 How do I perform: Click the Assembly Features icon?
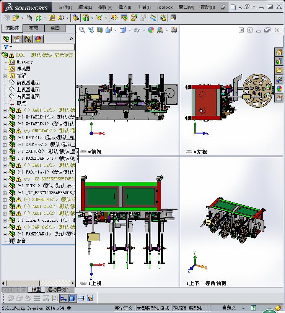86,18
